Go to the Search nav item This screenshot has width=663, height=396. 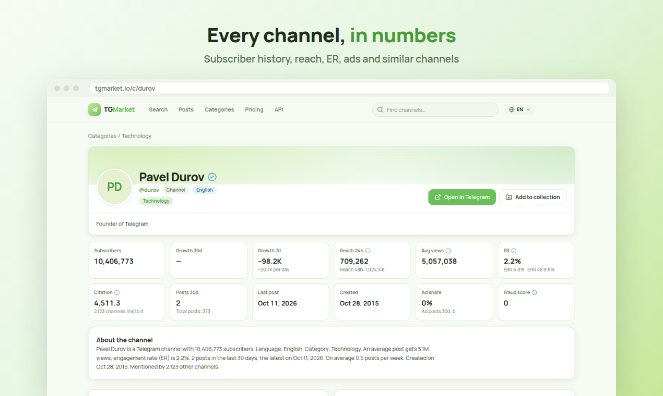[x=158, y=109]
